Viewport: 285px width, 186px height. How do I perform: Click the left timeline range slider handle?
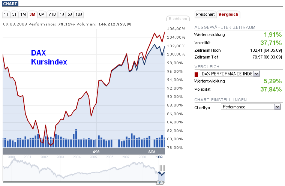tap(158, 182)
